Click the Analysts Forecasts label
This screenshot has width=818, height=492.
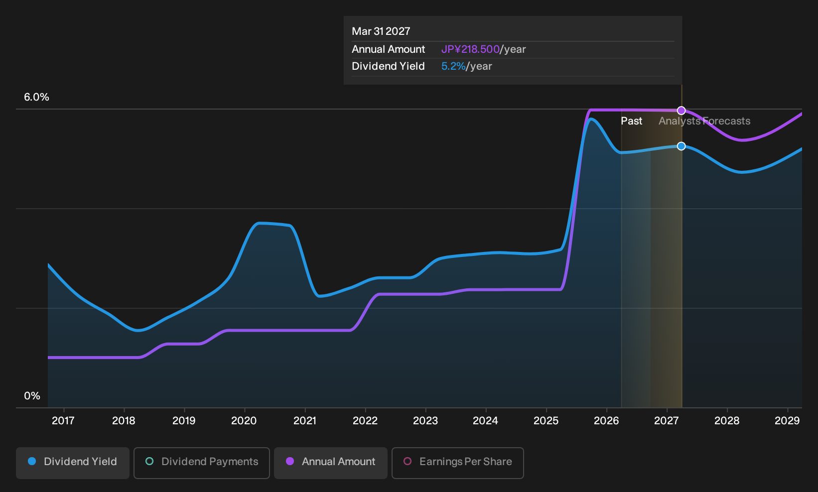(x=704, y=121)
